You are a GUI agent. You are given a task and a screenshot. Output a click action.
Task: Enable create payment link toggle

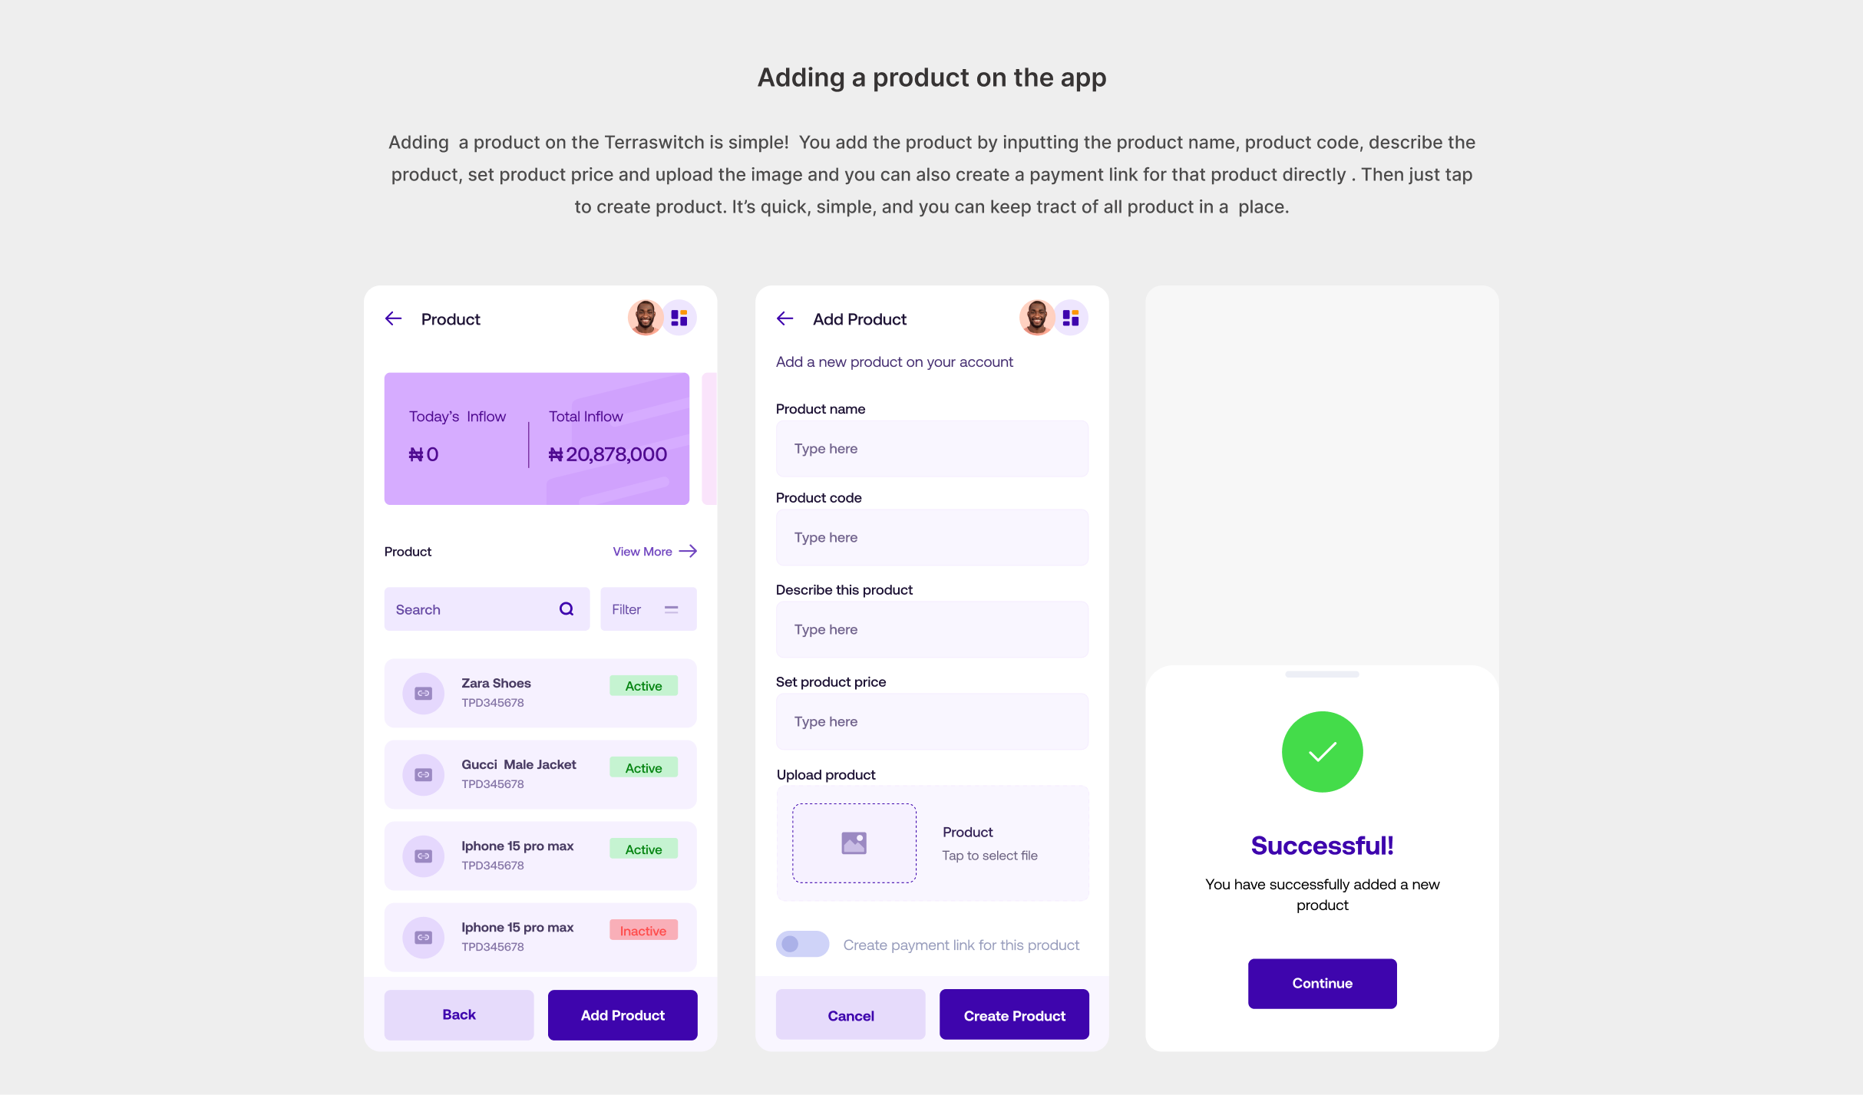[x=802, y=945]
